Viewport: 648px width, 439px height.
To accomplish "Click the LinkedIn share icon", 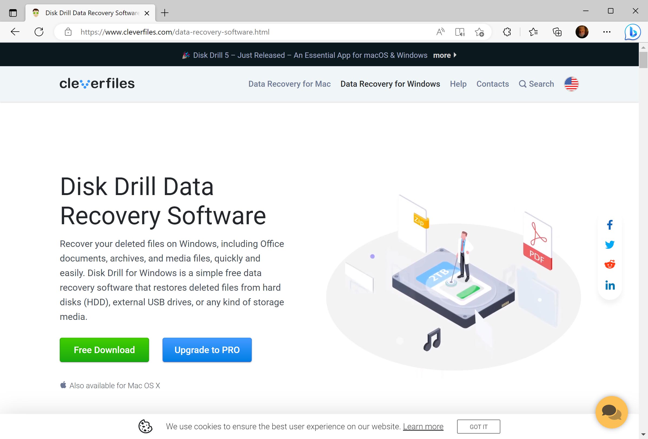I will point(610,284).
